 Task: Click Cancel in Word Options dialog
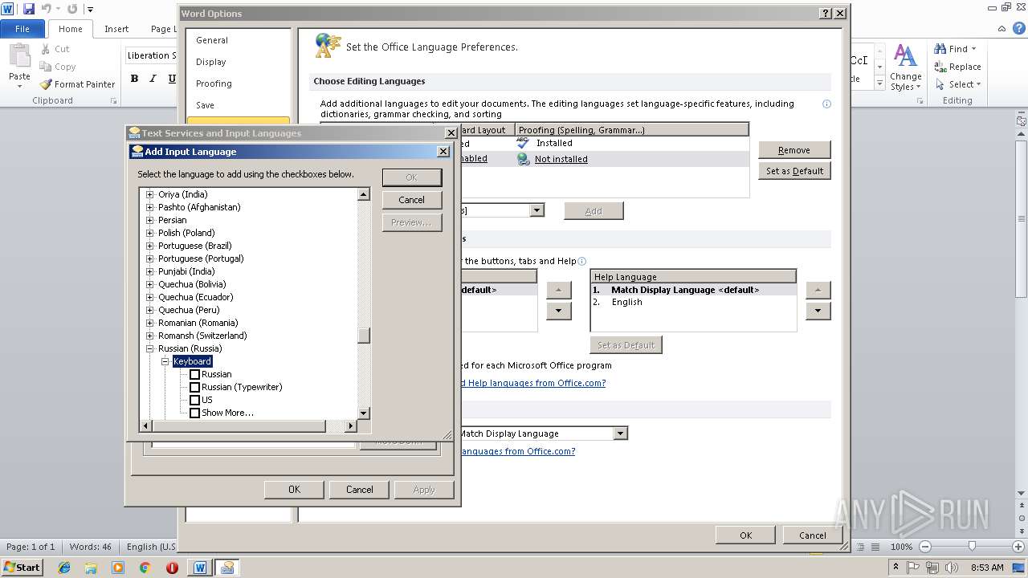point(812,535)
